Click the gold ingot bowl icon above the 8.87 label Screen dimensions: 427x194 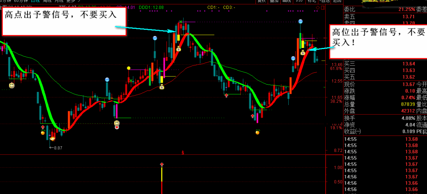pyautogui.click(x=53, y=138)
